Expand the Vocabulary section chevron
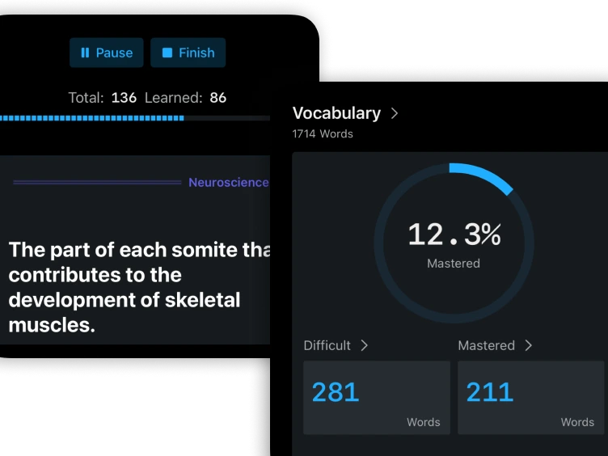Image resolution: width=608 pixels, height=456 pixels. (x=395, y=113)
